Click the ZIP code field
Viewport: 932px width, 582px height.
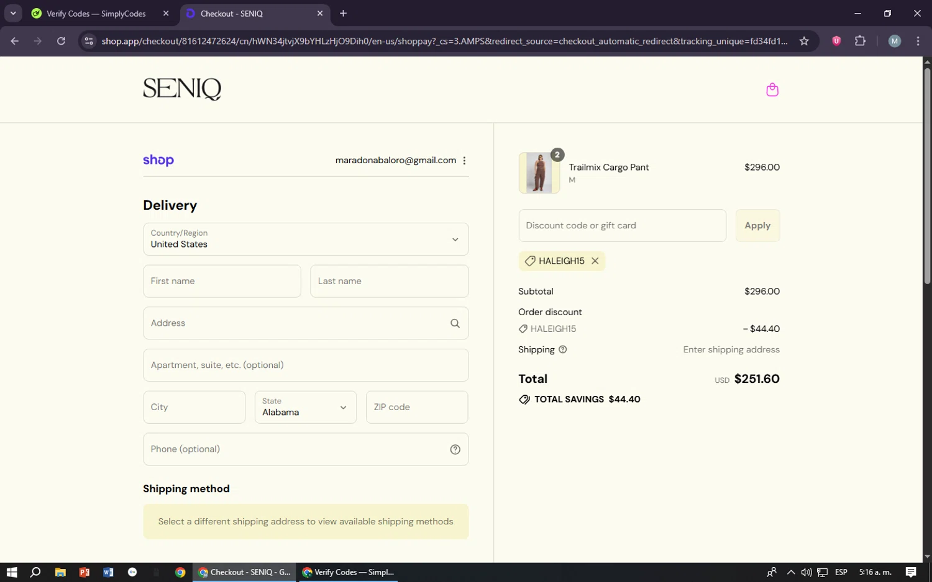click(417, 407)
